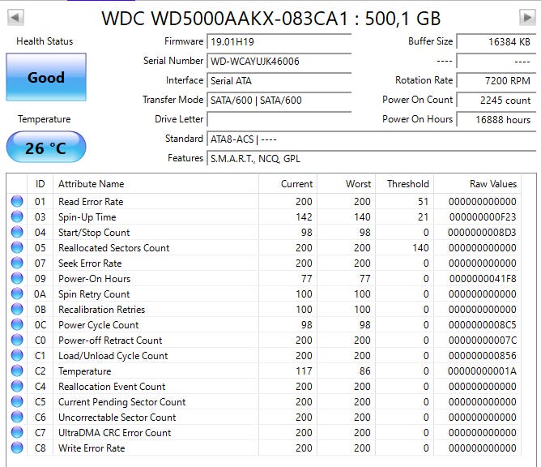Image resolution: width=541 pixels, height=467 pixels.
Task: Select the Firmware field 19.01H19
Action: 279,42
